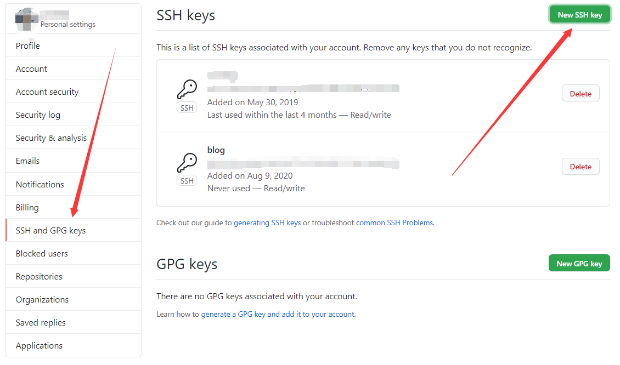Open the Applications settings page
This screenshot has width=620, height=365.
(73, 346)
